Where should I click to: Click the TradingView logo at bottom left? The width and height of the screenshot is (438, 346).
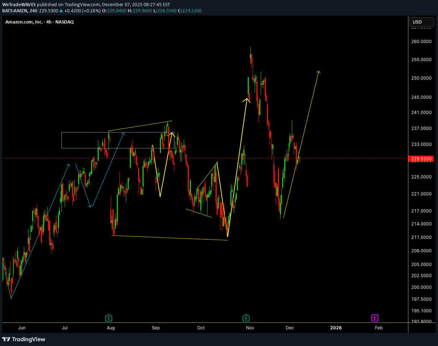pos(24,339)
